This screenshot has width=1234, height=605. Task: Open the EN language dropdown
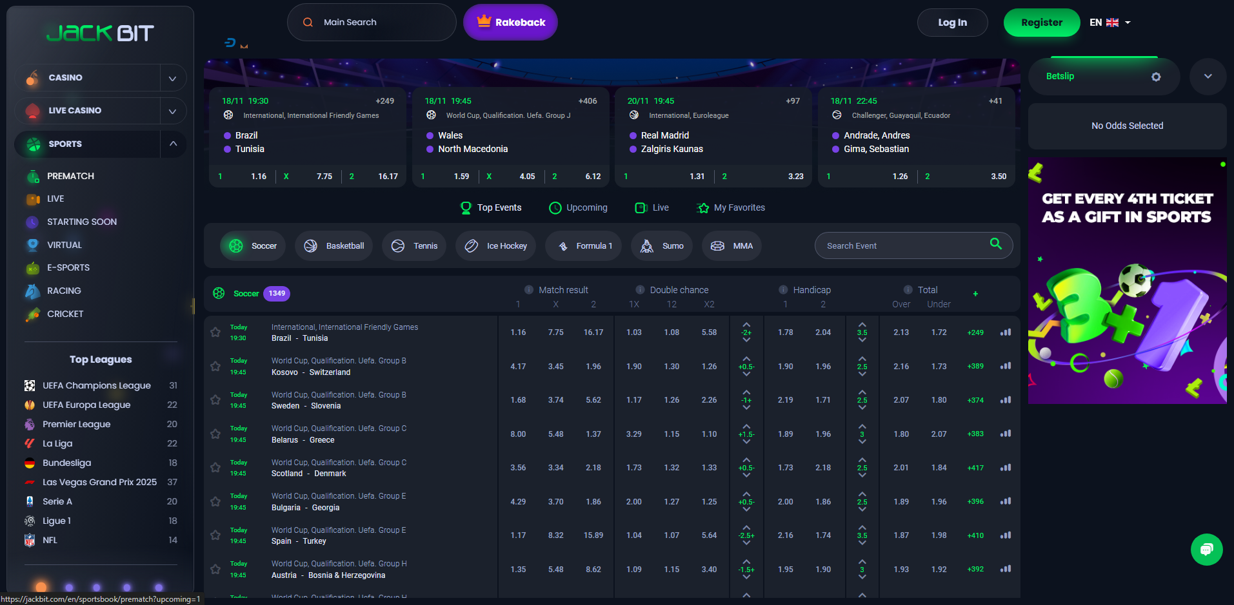click(x=1110, y=23)
